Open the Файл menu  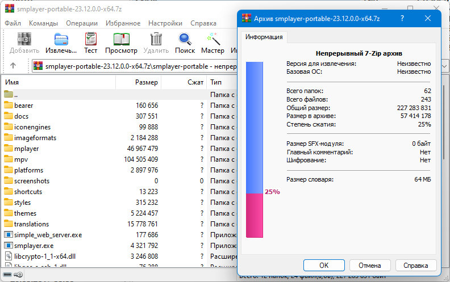click(x=13, y=23)
